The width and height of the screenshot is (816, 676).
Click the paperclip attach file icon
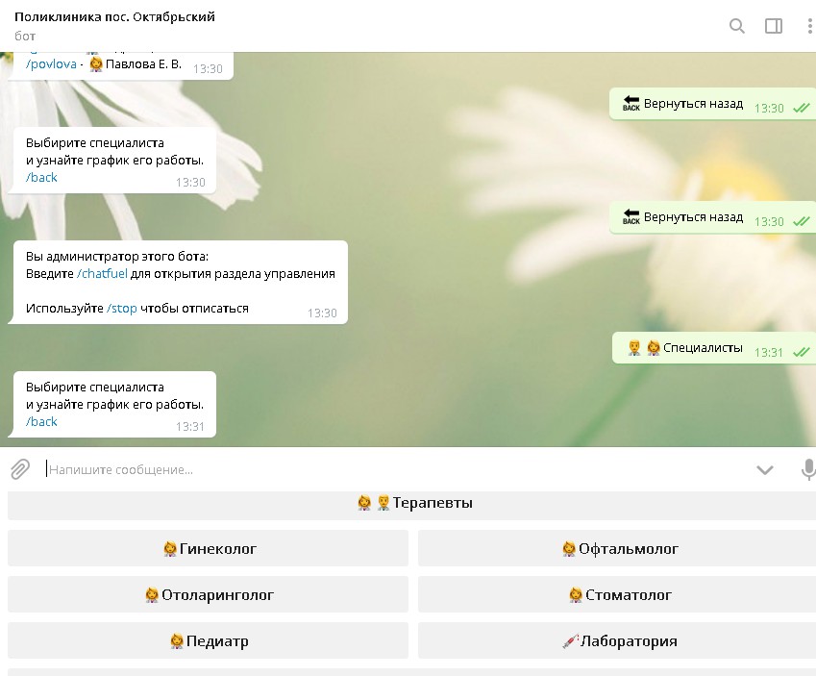point(20,469)
